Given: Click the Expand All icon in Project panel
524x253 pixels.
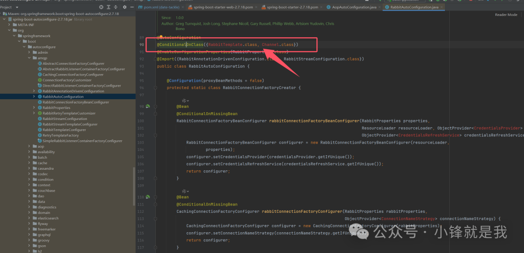Looking at the screenshot, I should pyautogui.click(x=109, y=7).
